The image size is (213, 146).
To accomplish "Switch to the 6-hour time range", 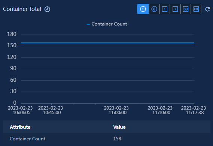I will [x=154, y=9].
